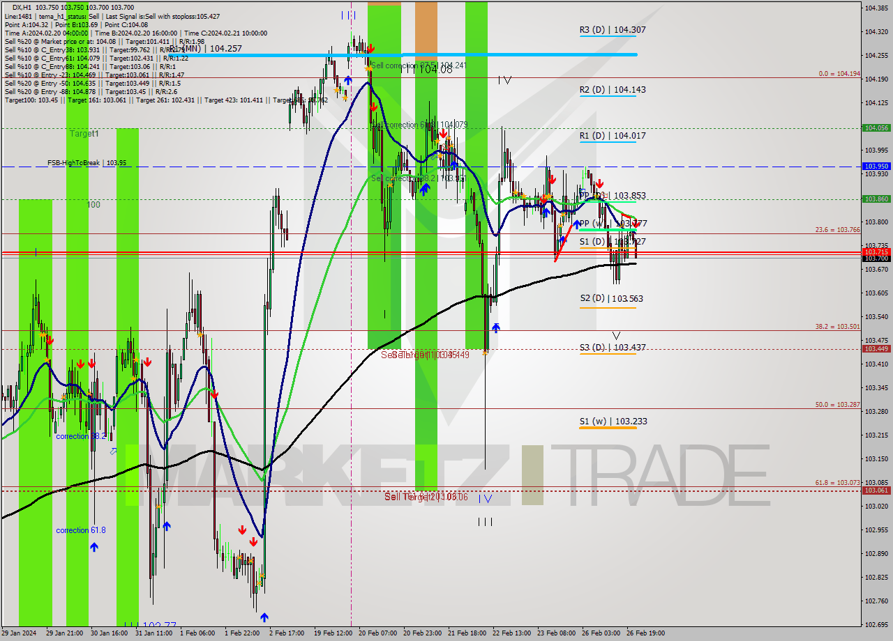Image resolution: width=893 pixels, height=641 pixels.
Task: Click the R1 (D) | 104.017 pivot label
Action: [x=612, y=136]
